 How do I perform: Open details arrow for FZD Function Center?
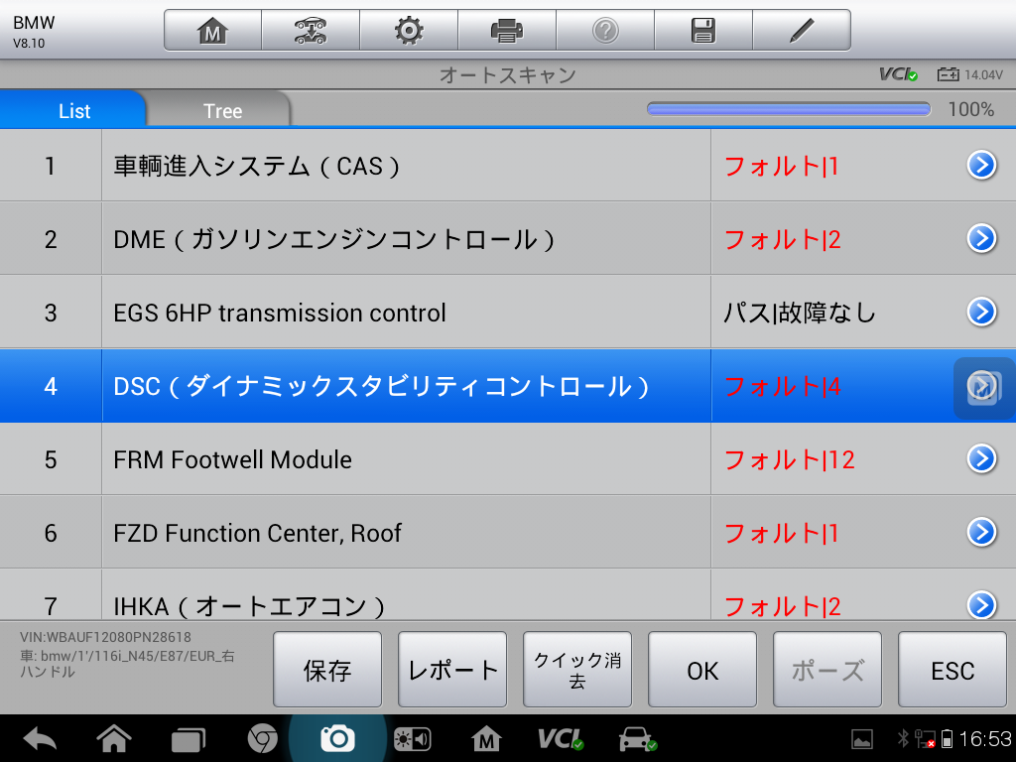pos(981,532)
